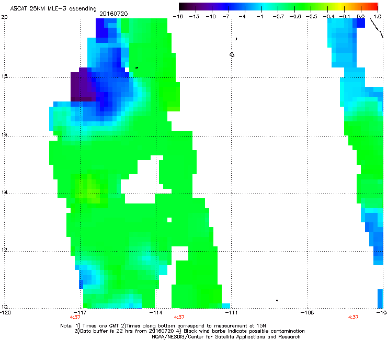
Task: Click the red "4:37" time under -117
Action: coord(75,318)
